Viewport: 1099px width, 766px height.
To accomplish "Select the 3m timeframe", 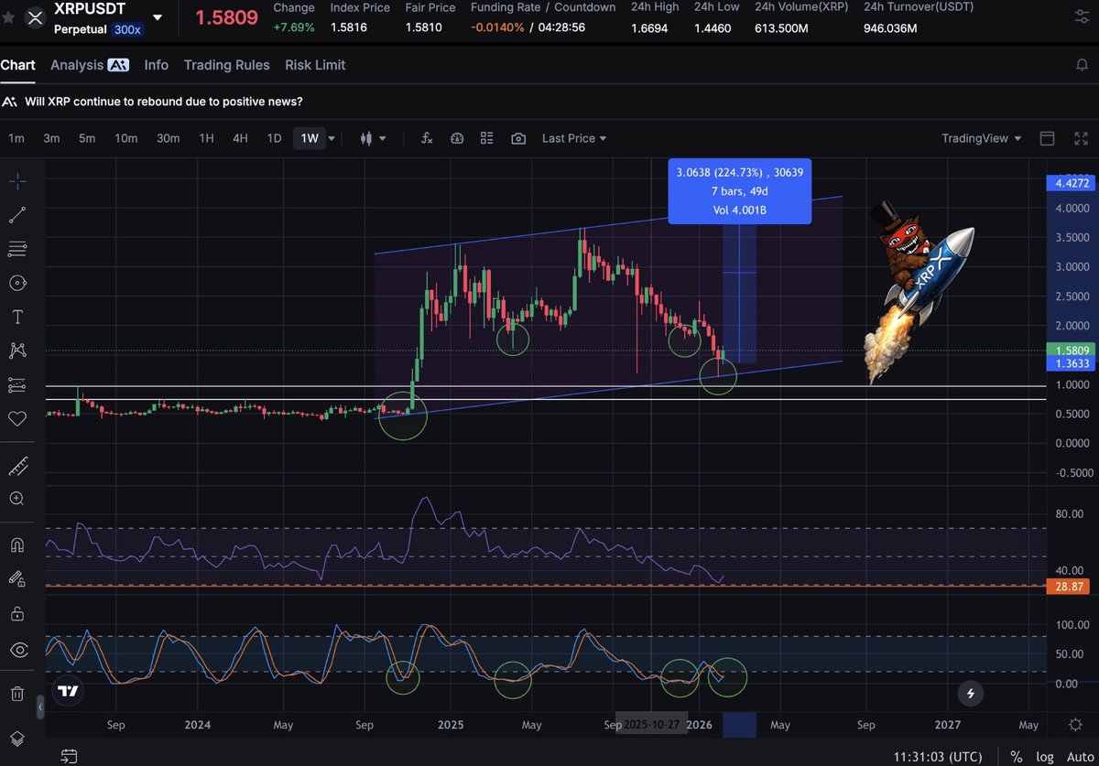I will point(51,138).
